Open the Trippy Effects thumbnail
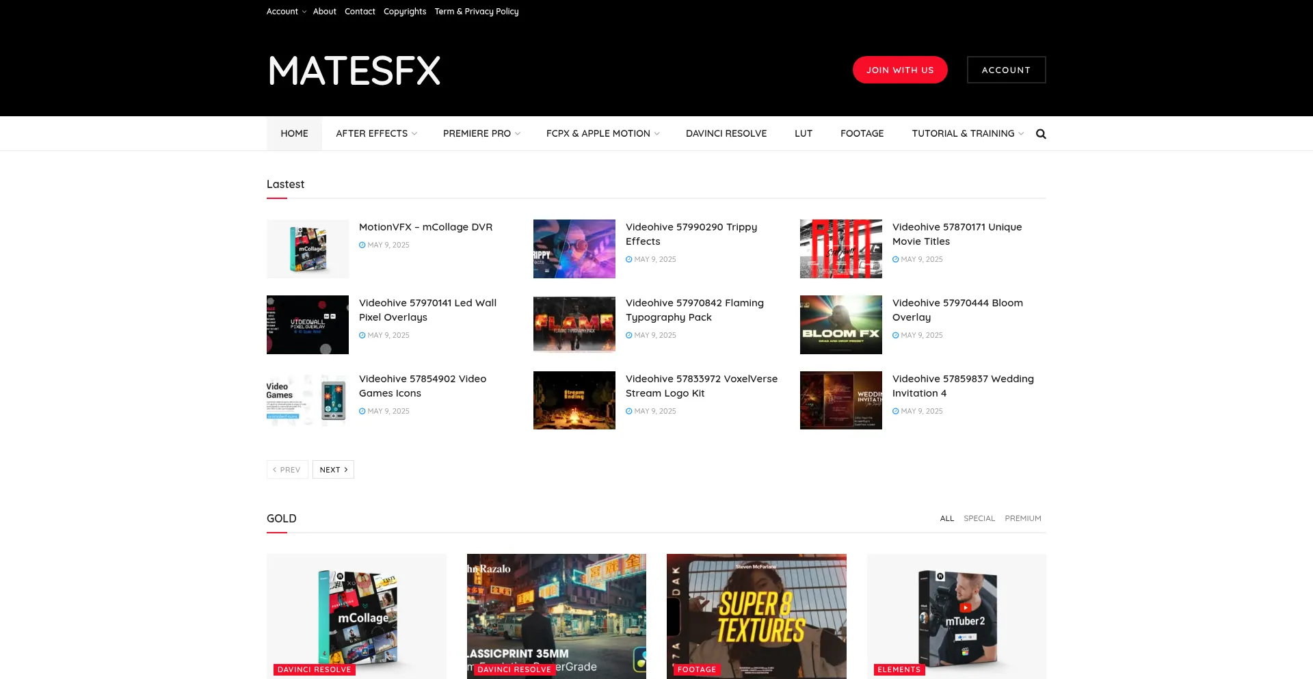This screenshot has width=1313, height=679. coord(574,249)
